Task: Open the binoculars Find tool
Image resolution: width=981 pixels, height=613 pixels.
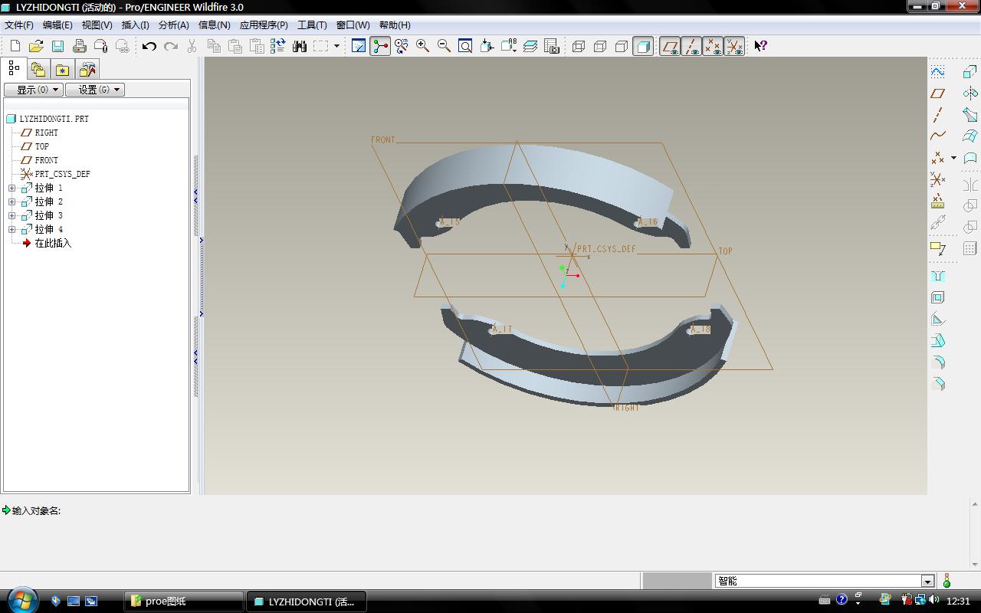Action: click(x=300, y=46)
